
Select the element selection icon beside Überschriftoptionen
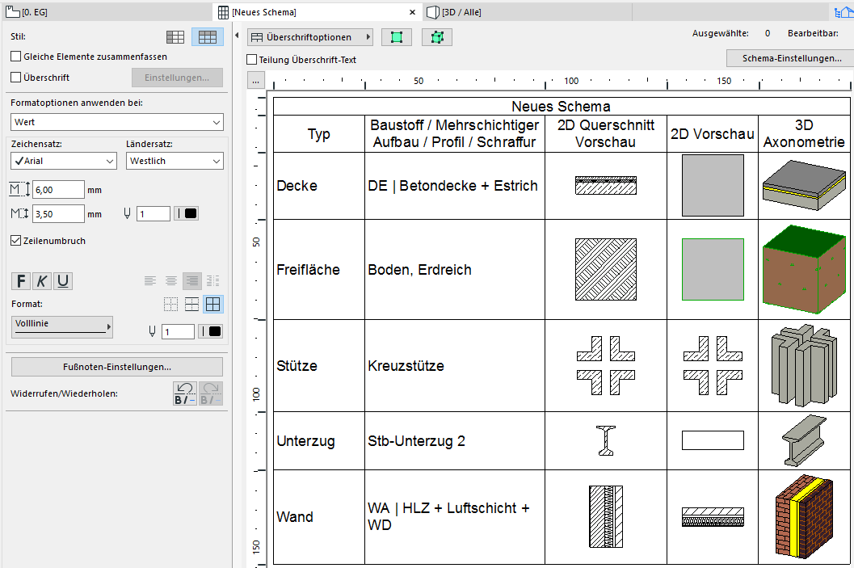point(397,36)
